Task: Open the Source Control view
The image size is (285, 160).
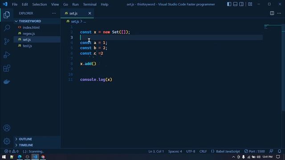Action: 7,41
